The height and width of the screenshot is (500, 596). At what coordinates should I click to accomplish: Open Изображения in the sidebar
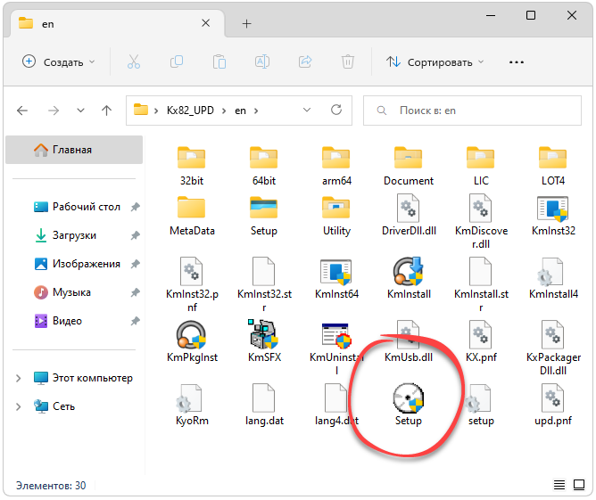click(x=87, y=264)
